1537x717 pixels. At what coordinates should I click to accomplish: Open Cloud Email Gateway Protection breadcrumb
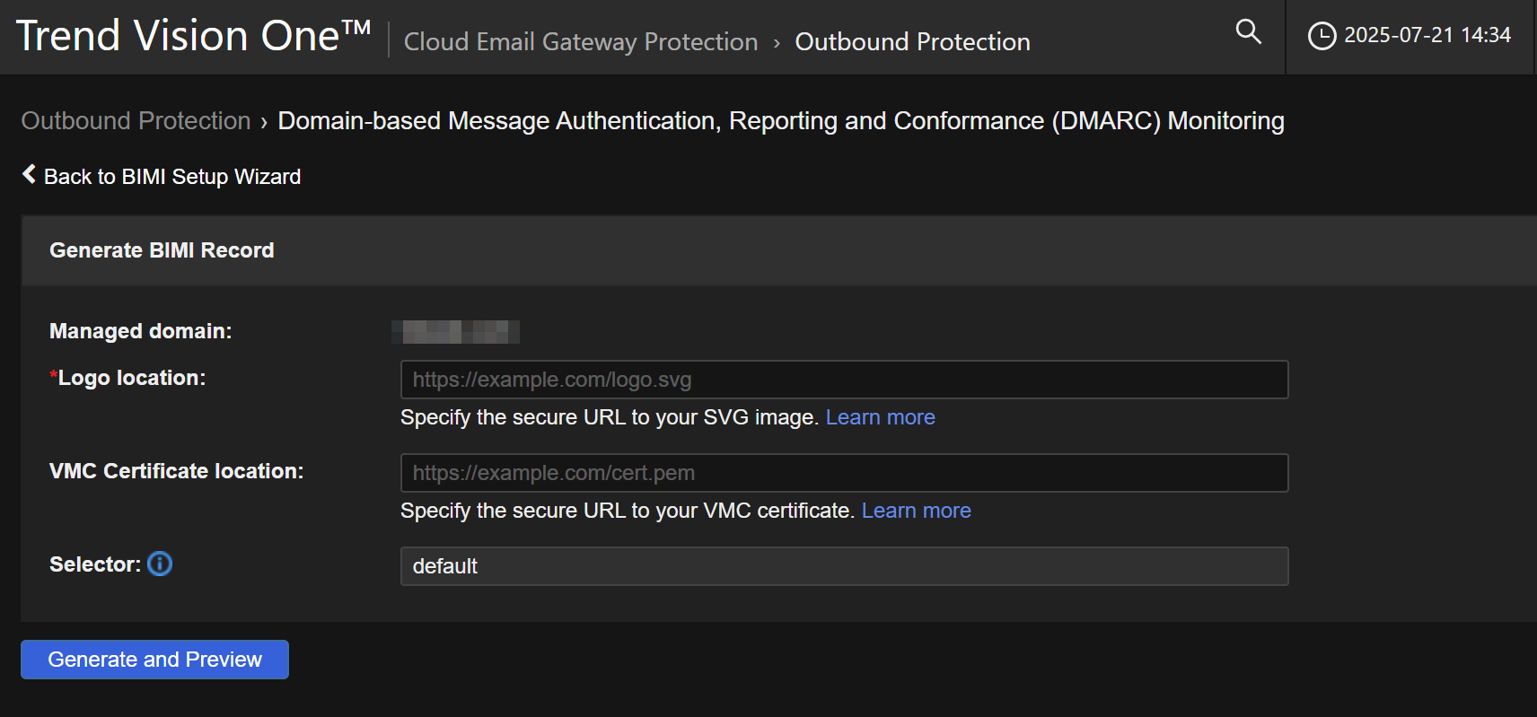580,42
